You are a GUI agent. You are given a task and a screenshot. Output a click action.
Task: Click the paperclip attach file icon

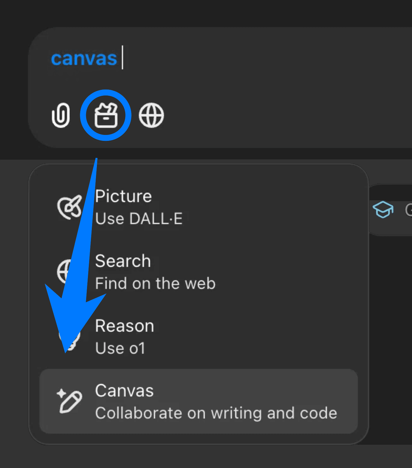pos(61,115)
